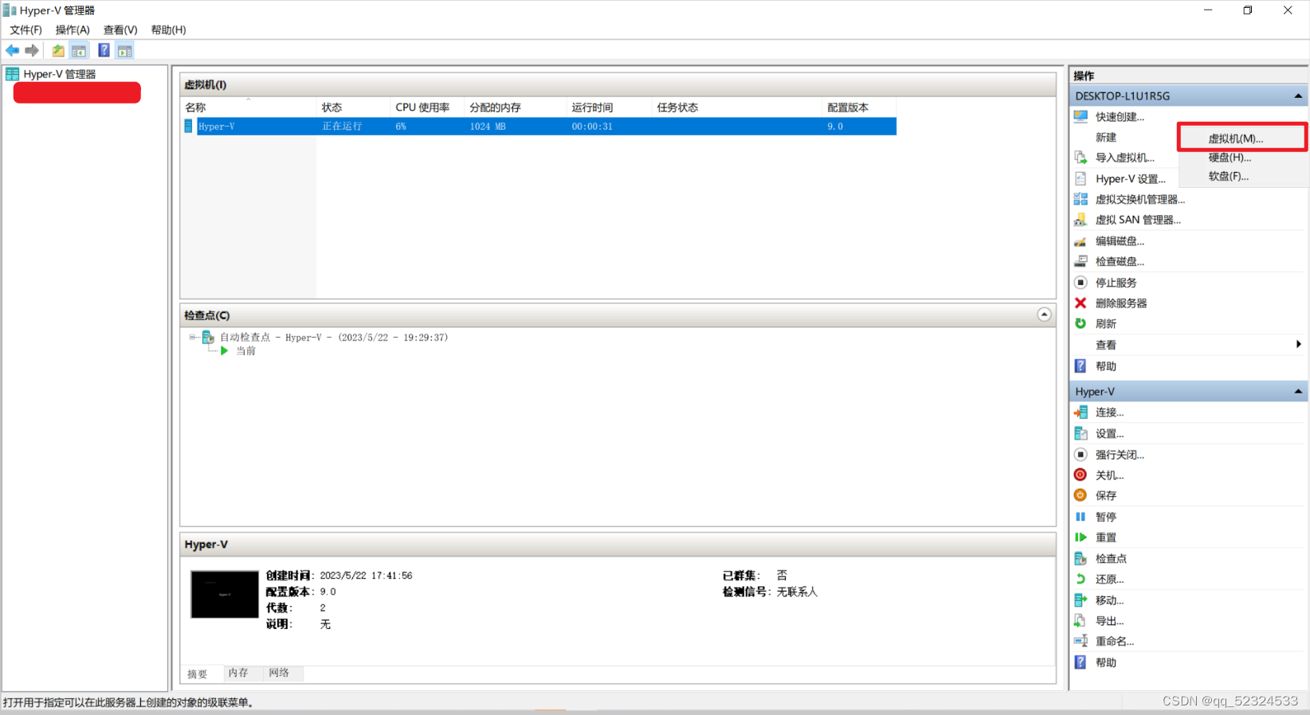Open the 帮助(H) menu
The width and height of the screenshot is (1310, 715).
(168, 29)
